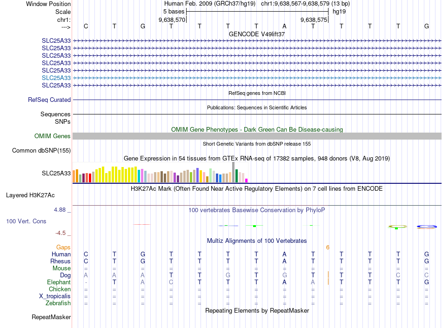442x328 pixels.
Task: Click the orange Gaps label
Action: (63, 248)
